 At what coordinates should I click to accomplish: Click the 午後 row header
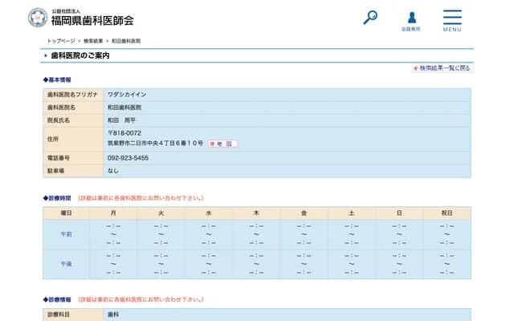click(66, 264)
